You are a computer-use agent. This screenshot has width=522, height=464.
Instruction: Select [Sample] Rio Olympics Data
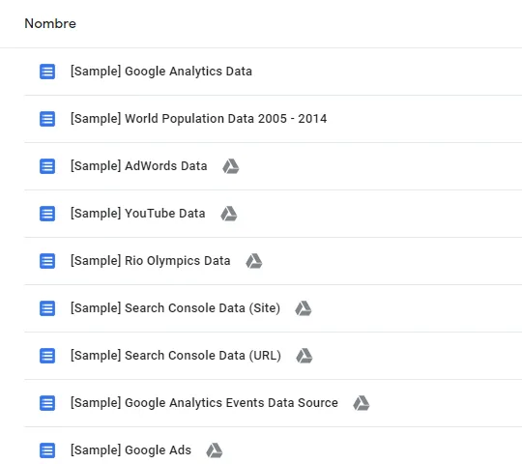[x=151, y=261]
